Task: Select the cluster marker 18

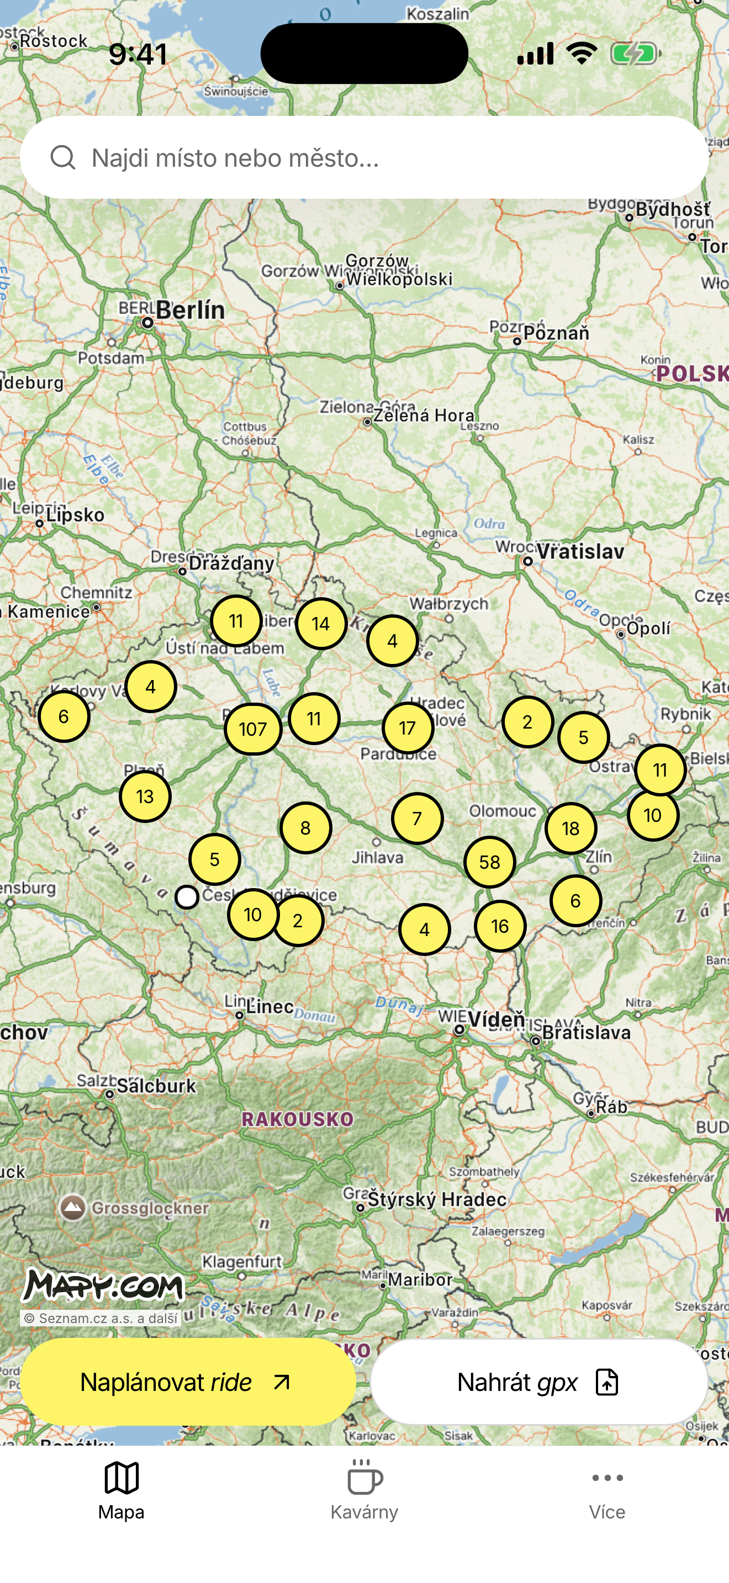Action: (x=570, y=828)
